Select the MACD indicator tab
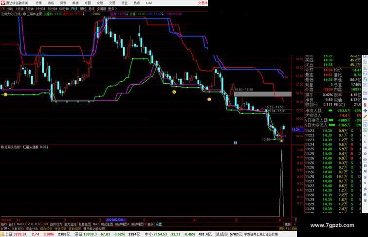Image resolution: width=368 pixels, height=237 pixels. [x=21, y=224]
